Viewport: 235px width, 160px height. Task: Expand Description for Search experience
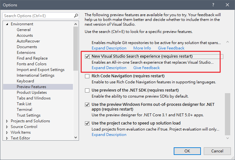[x=109, y=68]
